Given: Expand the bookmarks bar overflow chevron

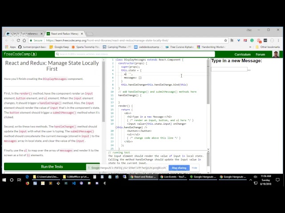Looking at the screenshot, I should tap(250, 47).
